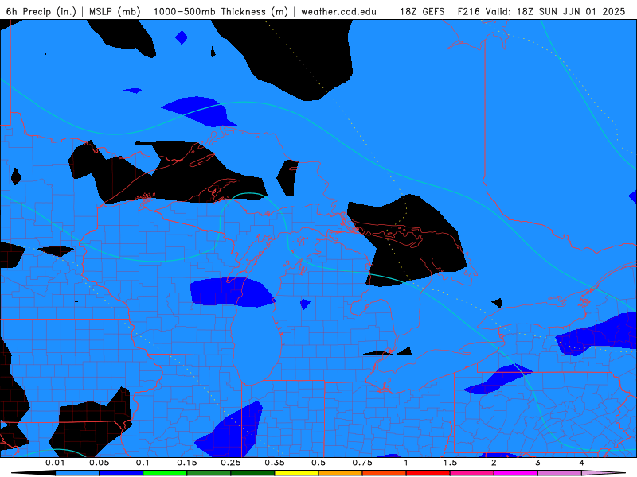Viewport: 637px width, 477px height.
Task: Select the pink 1.5–2 legend swatch
Action: pyautogui.click(x=472, y=473)
